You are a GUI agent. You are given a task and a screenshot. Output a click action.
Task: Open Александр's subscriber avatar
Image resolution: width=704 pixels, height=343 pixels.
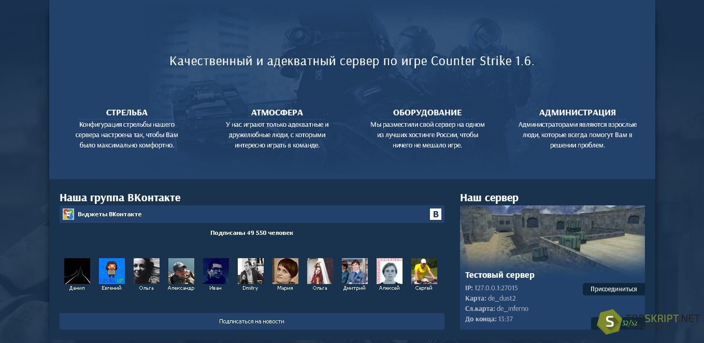point(181,271)
